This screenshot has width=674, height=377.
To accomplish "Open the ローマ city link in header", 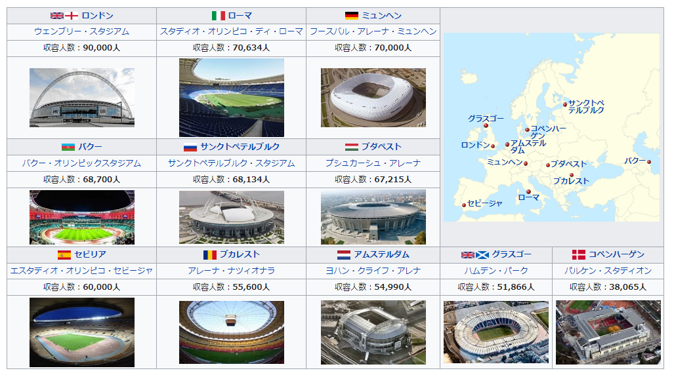I will 240,16.
